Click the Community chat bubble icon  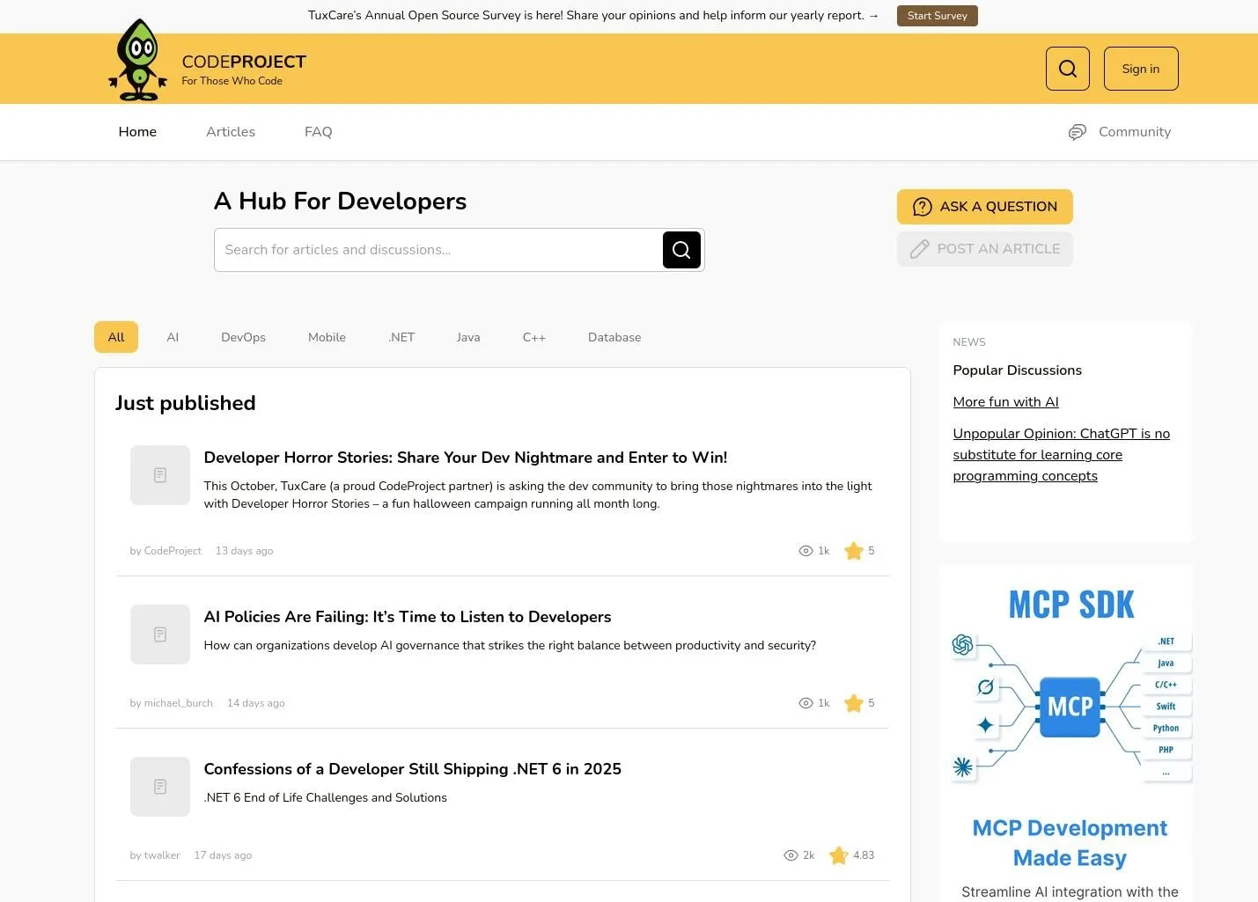pos(1077,132)
